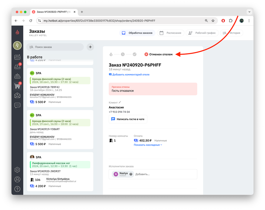Image resolution: width=265 pixels, height=210 pixels.
Task: Open Chrome three-dot menu
Action: click(x=249, y=21)
